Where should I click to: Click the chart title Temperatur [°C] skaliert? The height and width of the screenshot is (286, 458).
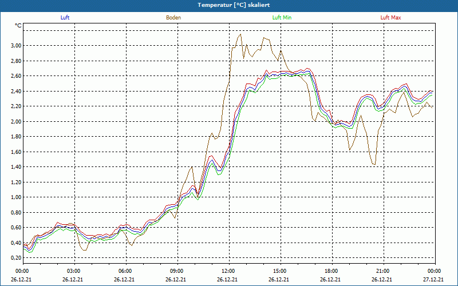click(x=229, y=5)
